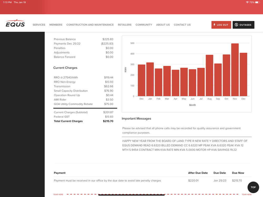Image resolution: width=263 pixels, height=197 pixels.
Task: Tap the iPad home indicator bar
Action: [x=131, y=195]
